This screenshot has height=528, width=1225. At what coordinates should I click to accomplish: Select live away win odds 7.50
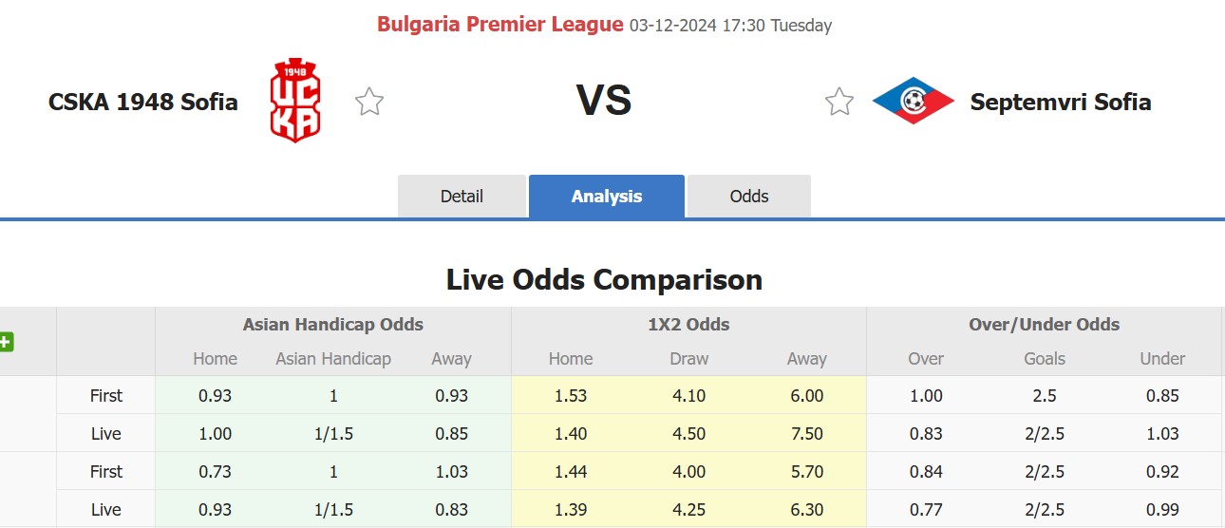point(806,434)
